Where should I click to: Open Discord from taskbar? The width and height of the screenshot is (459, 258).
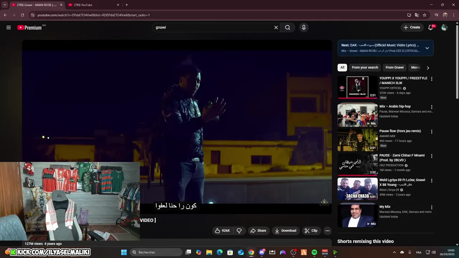pyautogui.click(x=262, y=252)
